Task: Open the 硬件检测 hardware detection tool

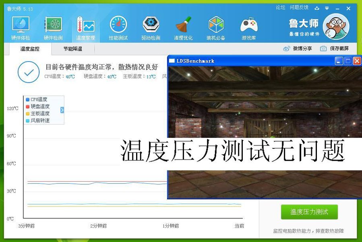Action: point(53,27)
